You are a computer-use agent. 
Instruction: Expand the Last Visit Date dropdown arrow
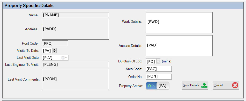click(x=66, y=58)
